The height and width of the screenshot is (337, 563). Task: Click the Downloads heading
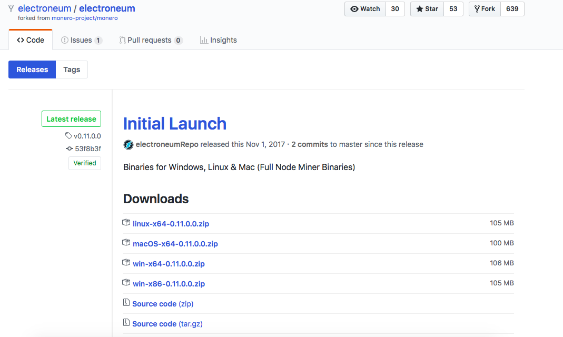pyautogui.click(x=156, y=199)
